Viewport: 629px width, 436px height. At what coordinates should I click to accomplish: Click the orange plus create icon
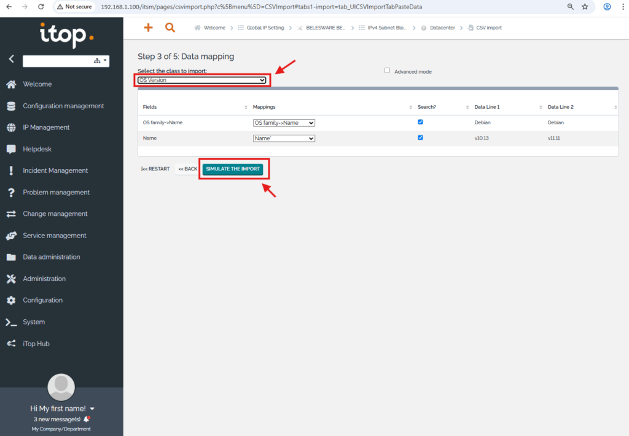(147, 28)
